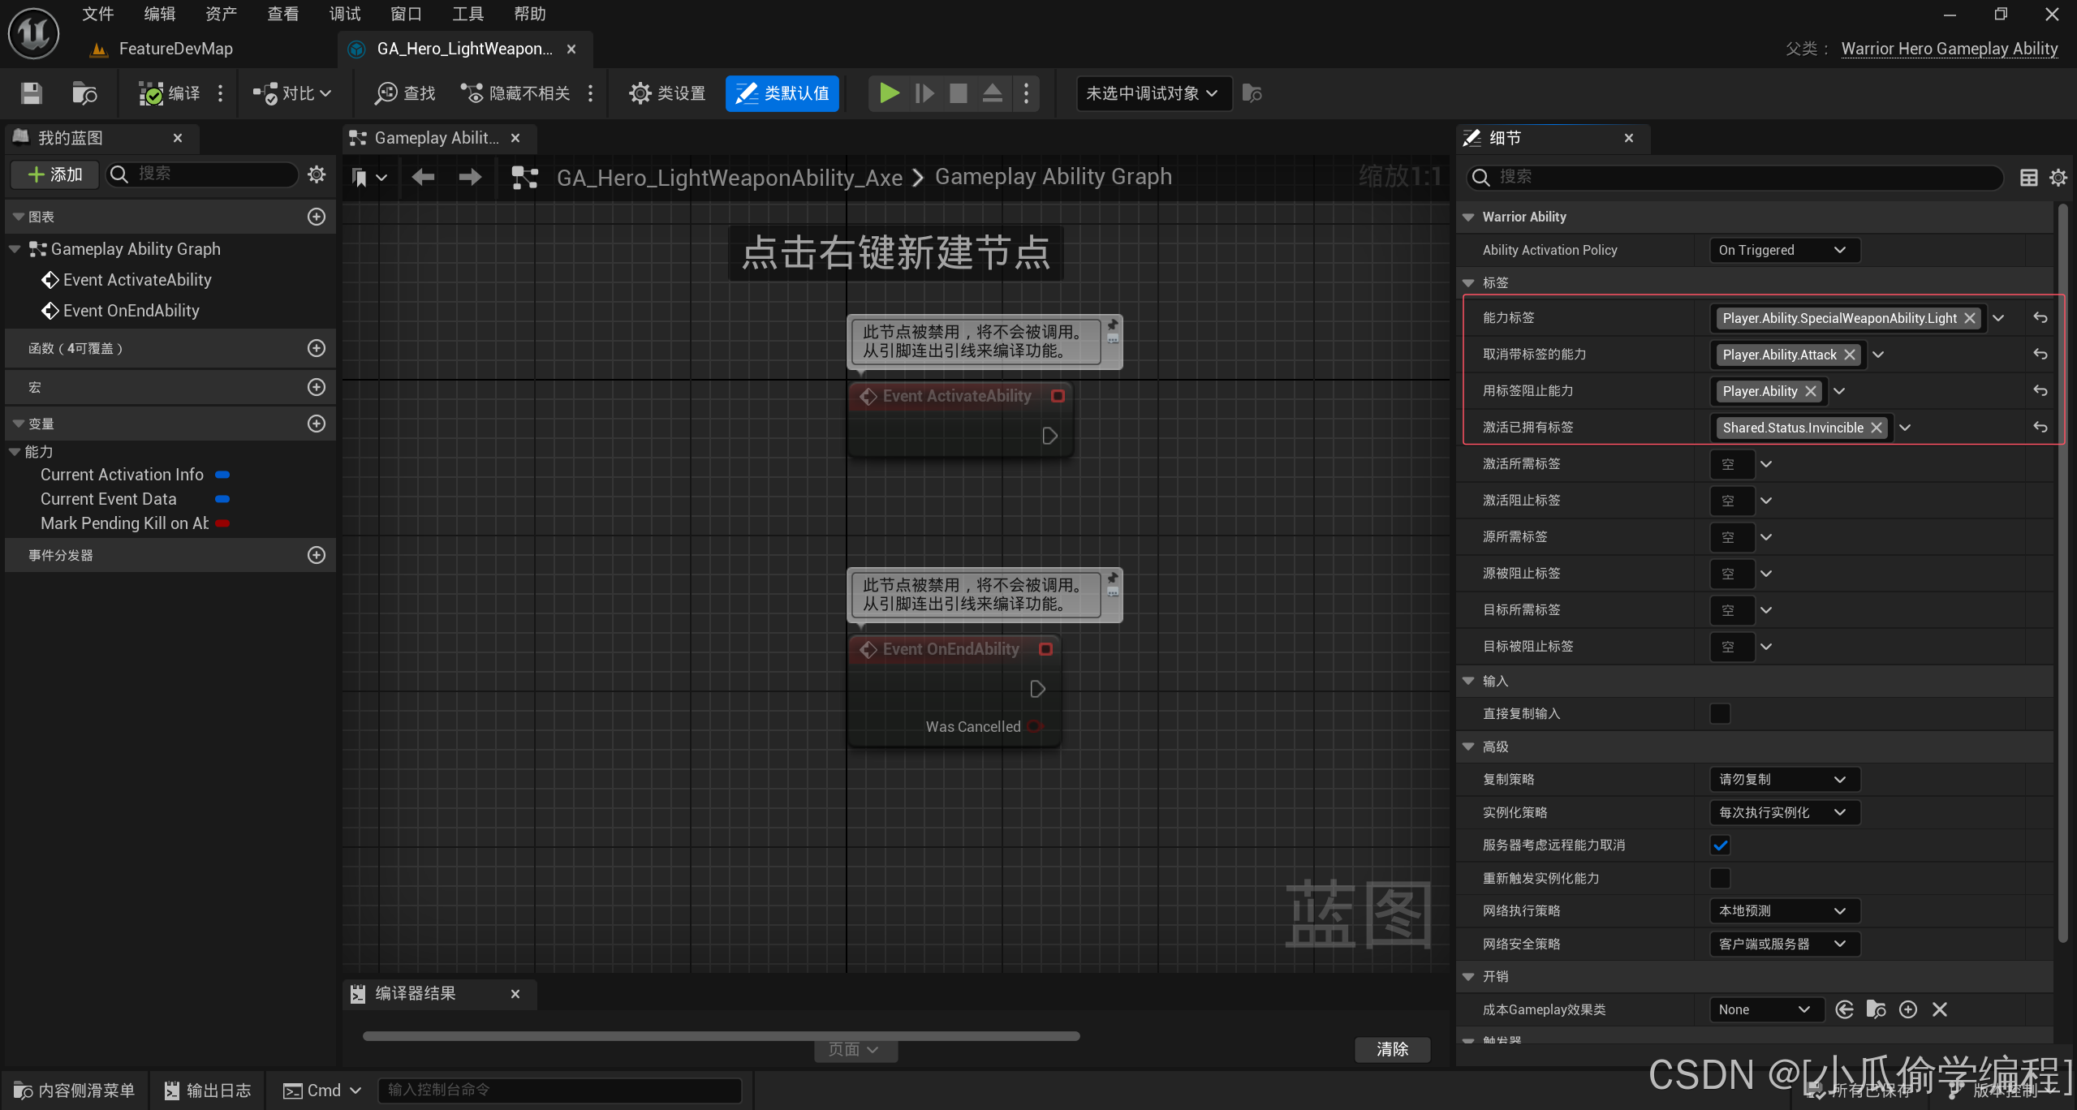Collapse the Gameplay Ability Graph tree node
2077x1110 pixels.
point(15,249)
